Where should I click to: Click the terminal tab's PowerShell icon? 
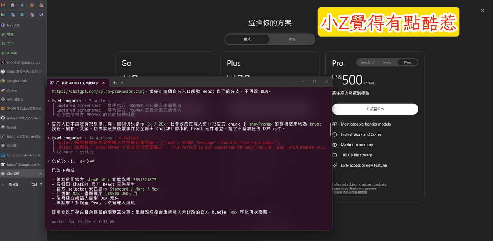(x=51, y=83)
